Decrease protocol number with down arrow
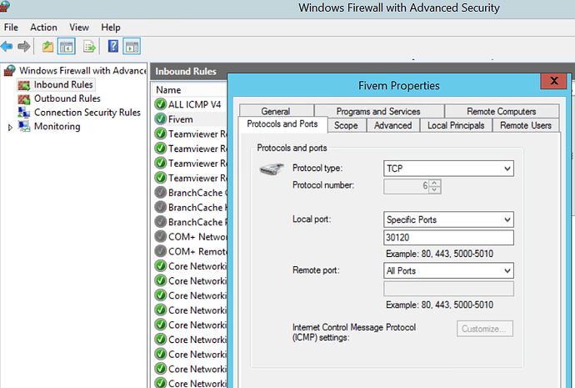This screenshot has height=388, width=575. [434, 189]
